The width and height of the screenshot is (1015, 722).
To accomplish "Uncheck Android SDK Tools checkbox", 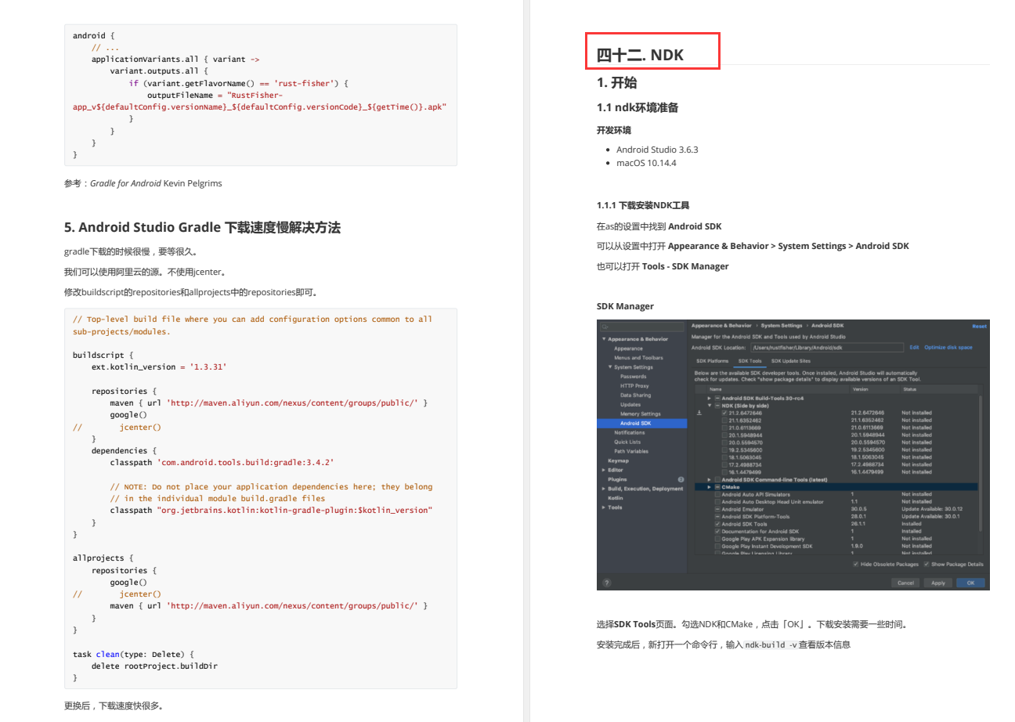I will click(x=717, y=524).
